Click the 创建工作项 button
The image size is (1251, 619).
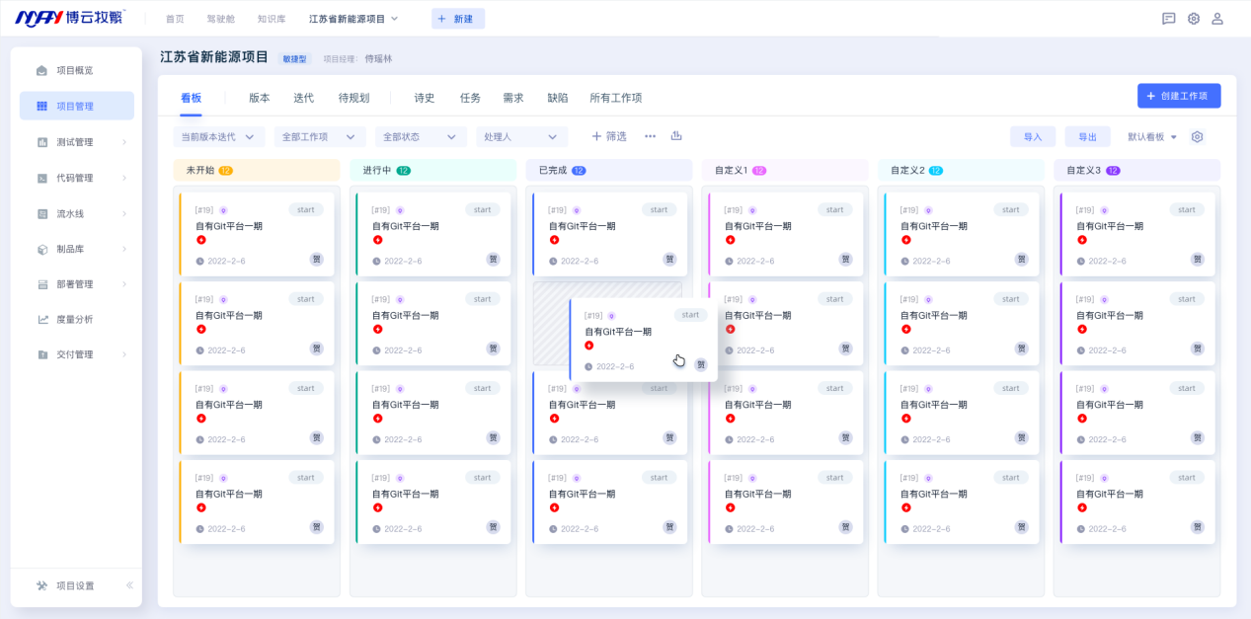coord(1179,96)
